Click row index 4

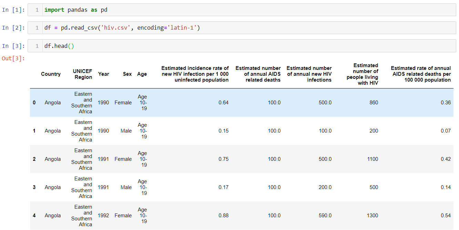click(34, 216)
